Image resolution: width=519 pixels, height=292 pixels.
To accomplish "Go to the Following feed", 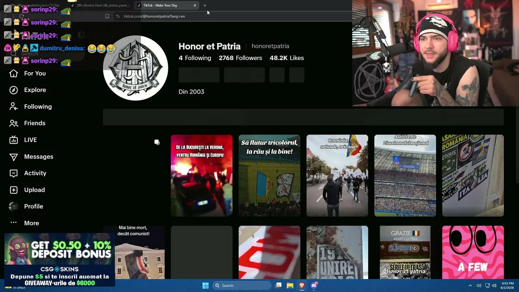I will click(30, 107).
